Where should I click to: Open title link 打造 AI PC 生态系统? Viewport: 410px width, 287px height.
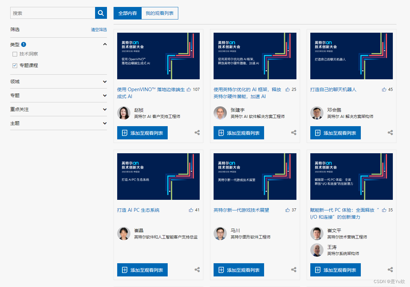138,210
